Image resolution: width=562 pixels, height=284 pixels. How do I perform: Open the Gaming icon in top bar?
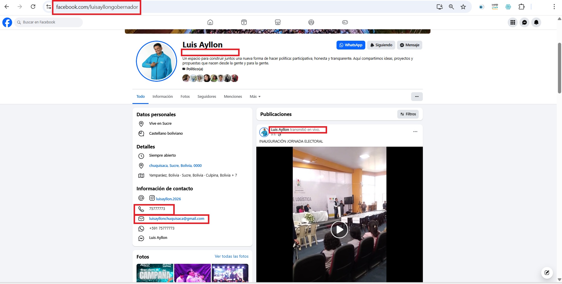[x=345, y=22]
